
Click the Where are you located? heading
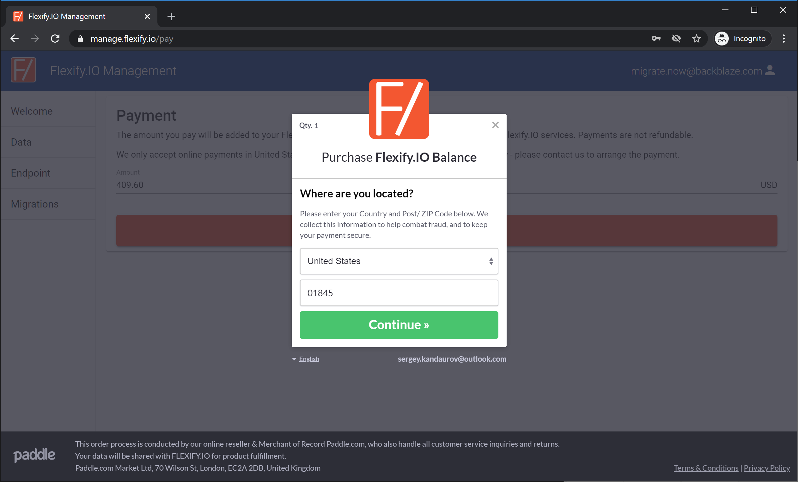pyautogui.click(x=356, y=194)
